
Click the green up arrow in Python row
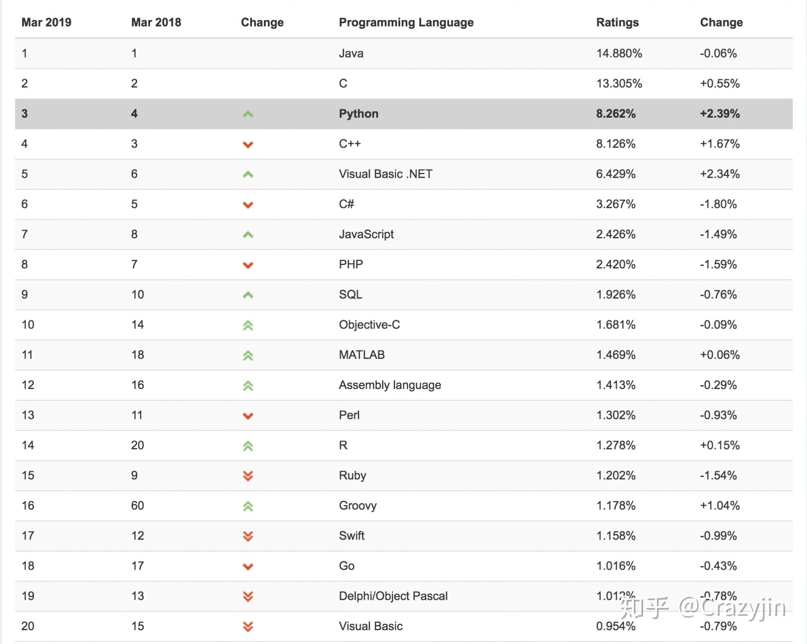pos(248,114)
